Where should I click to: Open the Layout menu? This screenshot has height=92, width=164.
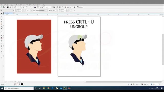(x=13, y=5)
